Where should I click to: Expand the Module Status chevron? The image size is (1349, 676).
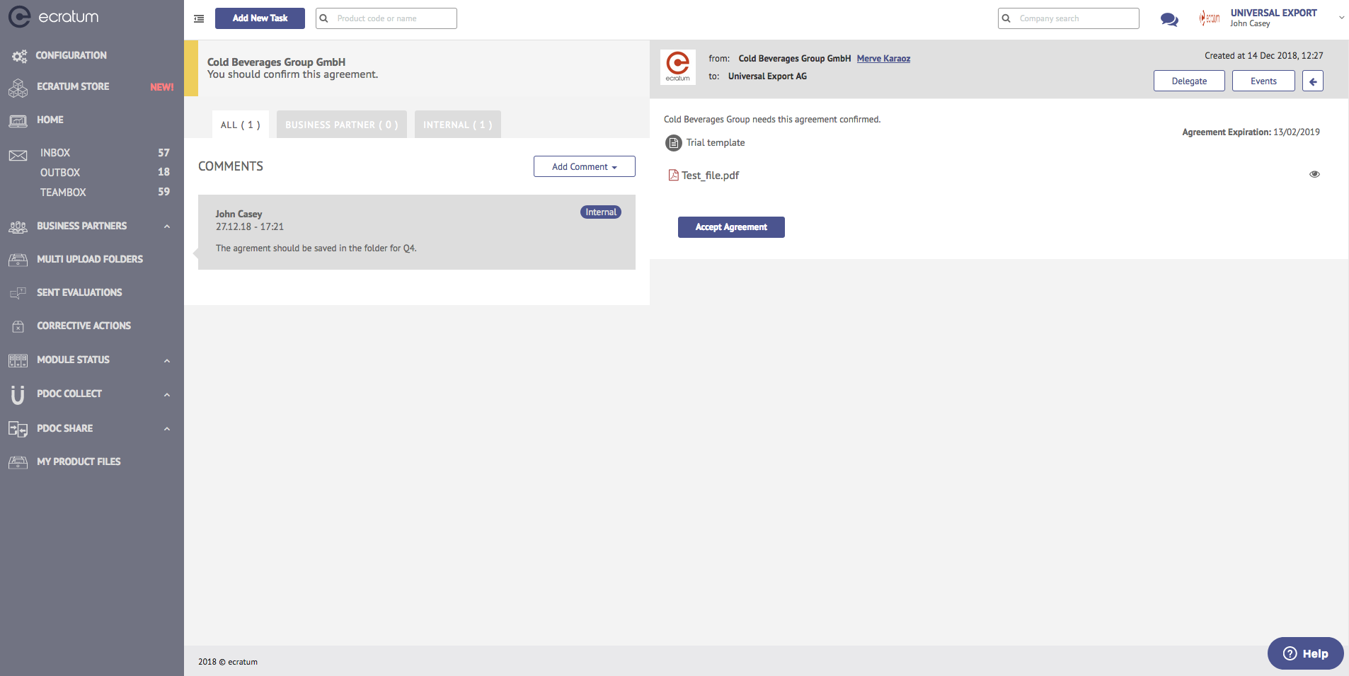(x=167, y=360)
